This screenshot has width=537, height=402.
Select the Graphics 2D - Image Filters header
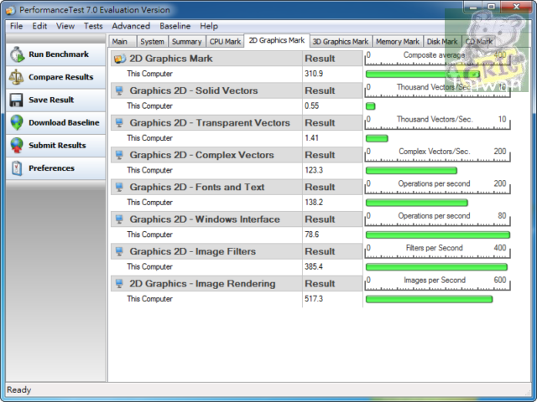pos(193,251)
